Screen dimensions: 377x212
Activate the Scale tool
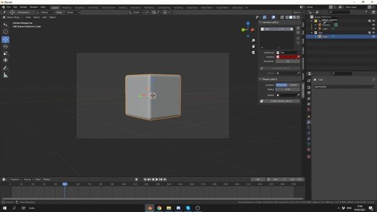pyautogui.click(x=5, y=54)
